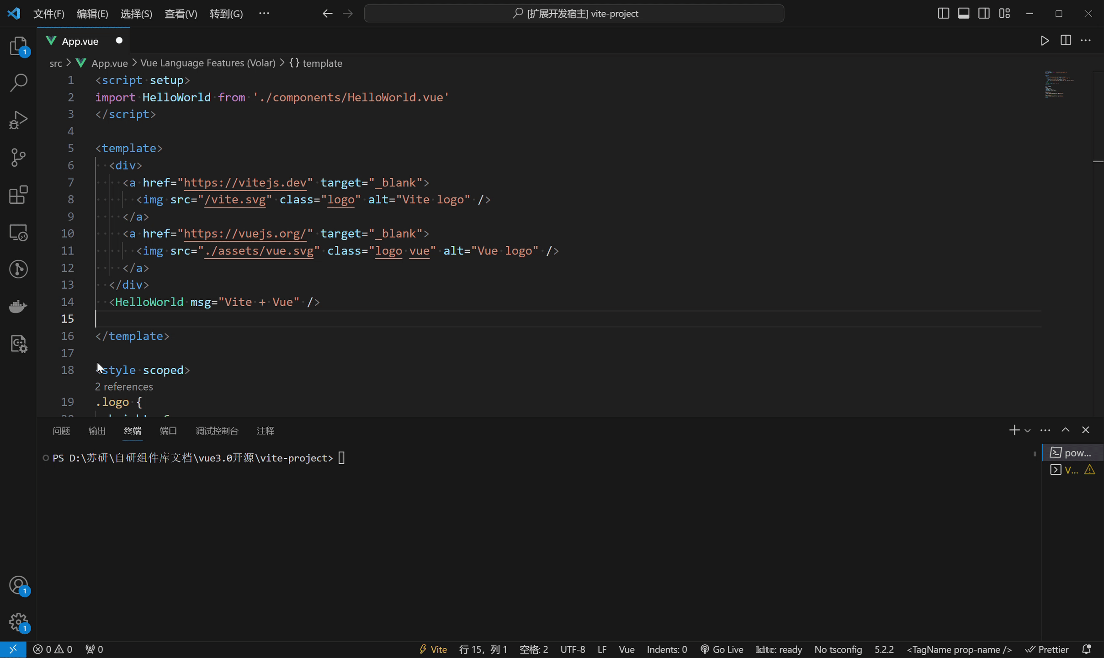Click LF end-of-line setting
Viewport: 1104px width, 658px height.
coord(602,649)
